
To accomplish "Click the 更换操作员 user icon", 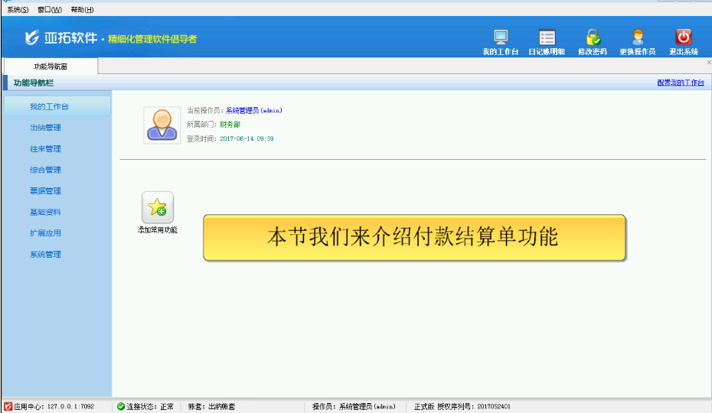I will pos(637,37).
